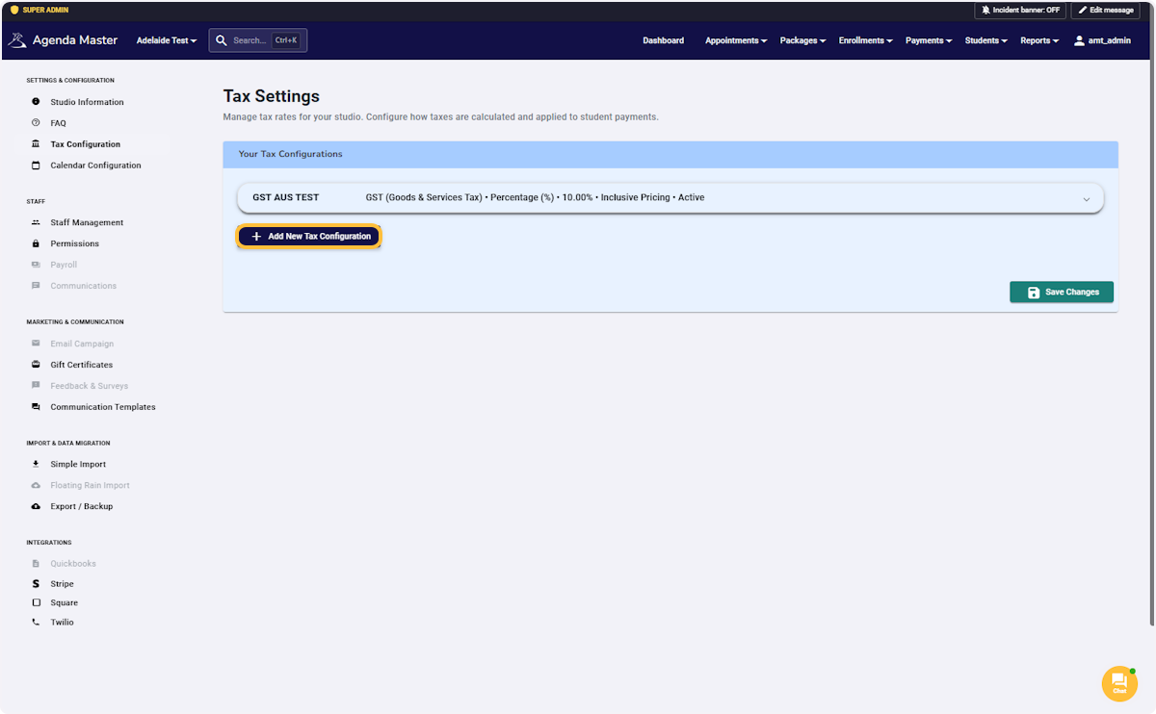Viewport: 1156px width, 714px height.
Task: Click the GST AUS TEST configuration name
Action: coord(286,197)
